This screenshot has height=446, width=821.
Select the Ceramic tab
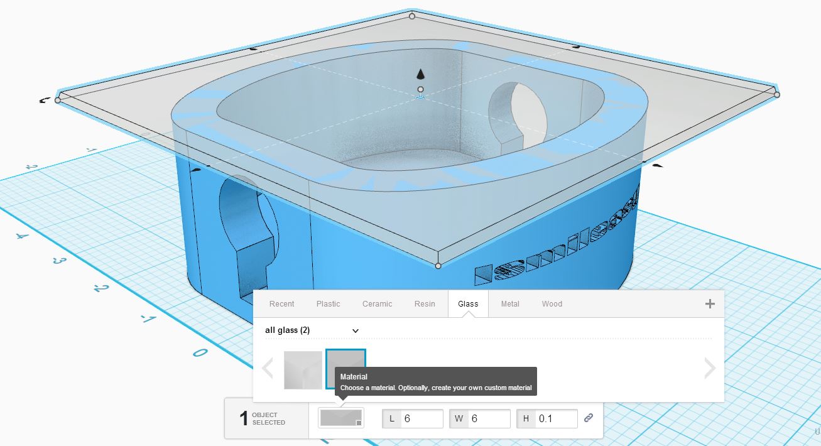click(x=377, y=304)
